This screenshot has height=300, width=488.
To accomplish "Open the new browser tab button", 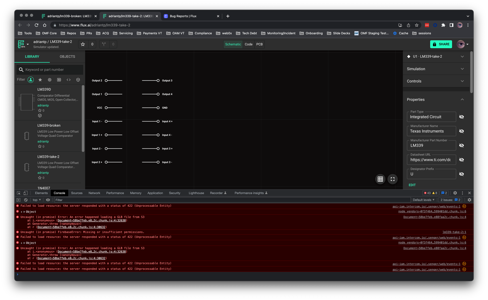I will [x=228, y=16].
